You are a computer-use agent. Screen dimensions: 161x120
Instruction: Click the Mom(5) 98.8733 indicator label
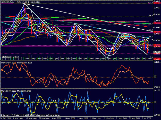tap(24, 91)
